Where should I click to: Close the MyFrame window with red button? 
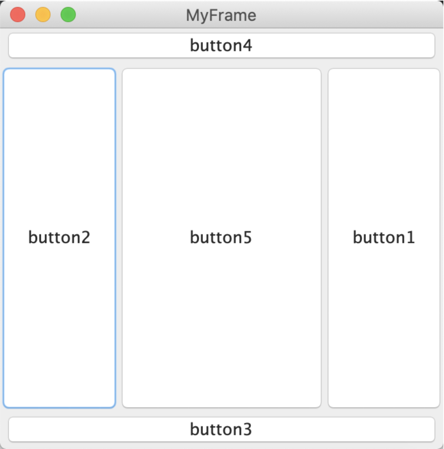click(x=18, y=15)
